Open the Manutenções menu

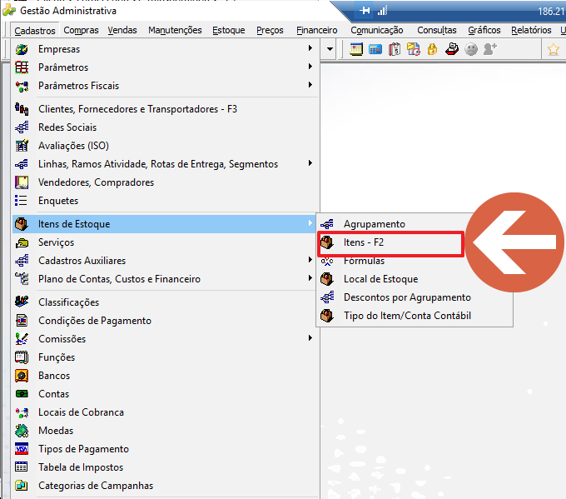(175, 30)
